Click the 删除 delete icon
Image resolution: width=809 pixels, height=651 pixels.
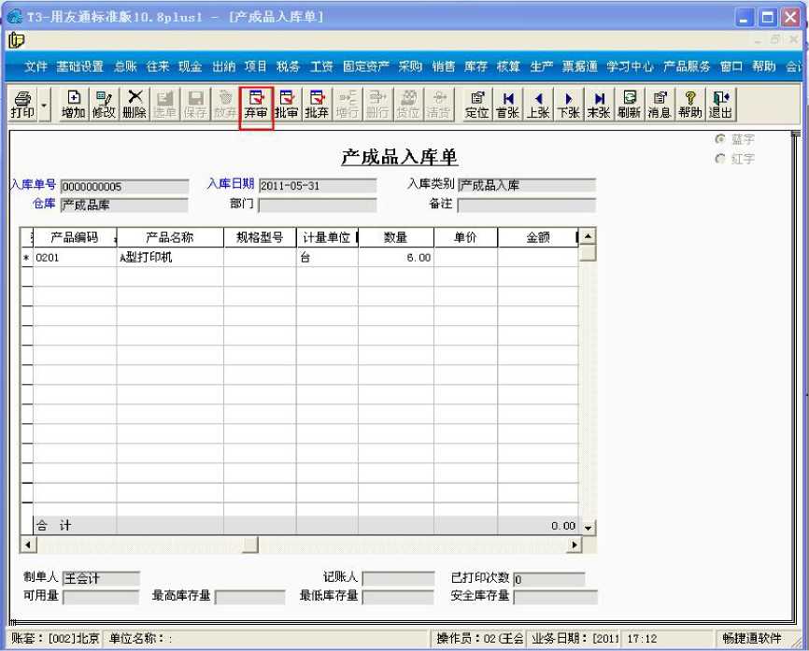click(135, 105)
